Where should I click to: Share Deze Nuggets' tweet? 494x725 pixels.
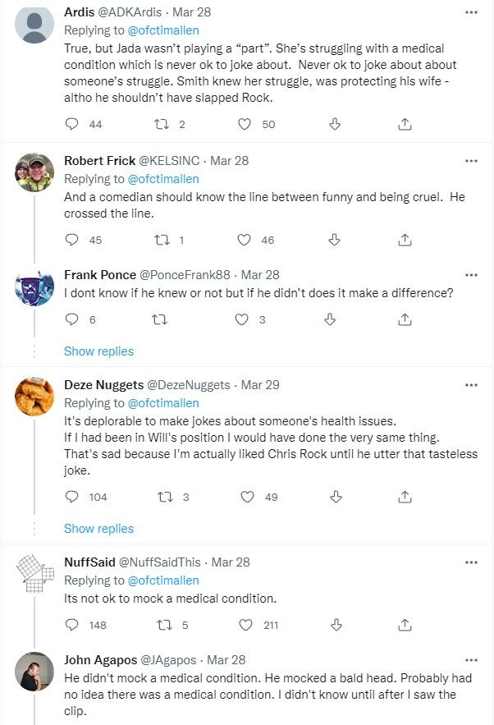405,497
